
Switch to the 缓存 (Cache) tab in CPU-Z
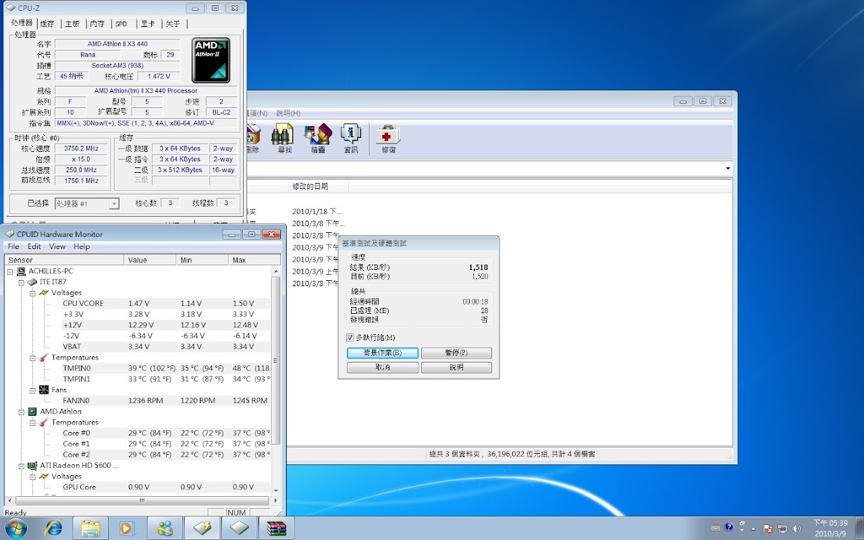[47, 24]
